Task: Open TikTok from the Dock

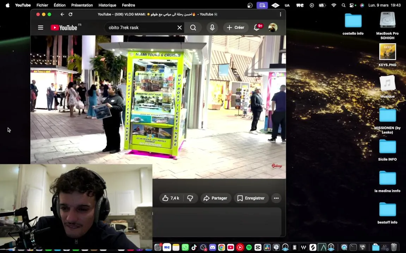Action: click(194, 247)
